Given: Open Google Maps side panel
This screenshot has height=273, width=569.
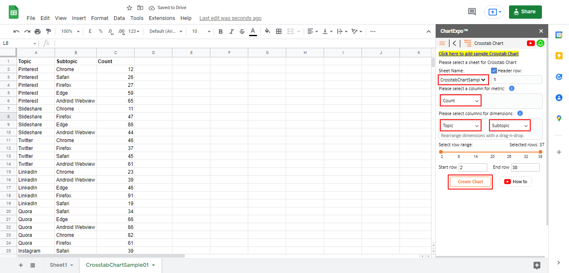Looking at the screenshot, I should [559, 118].
